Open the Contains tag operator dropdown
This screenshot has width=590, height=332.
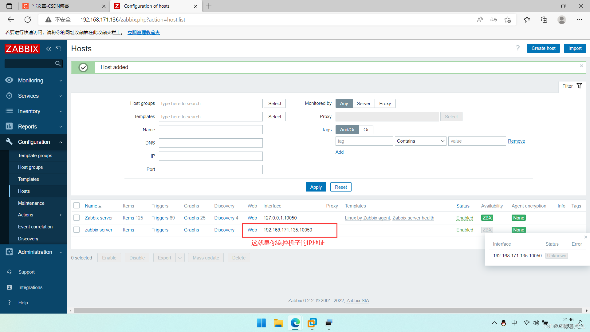tap(420, 141)
